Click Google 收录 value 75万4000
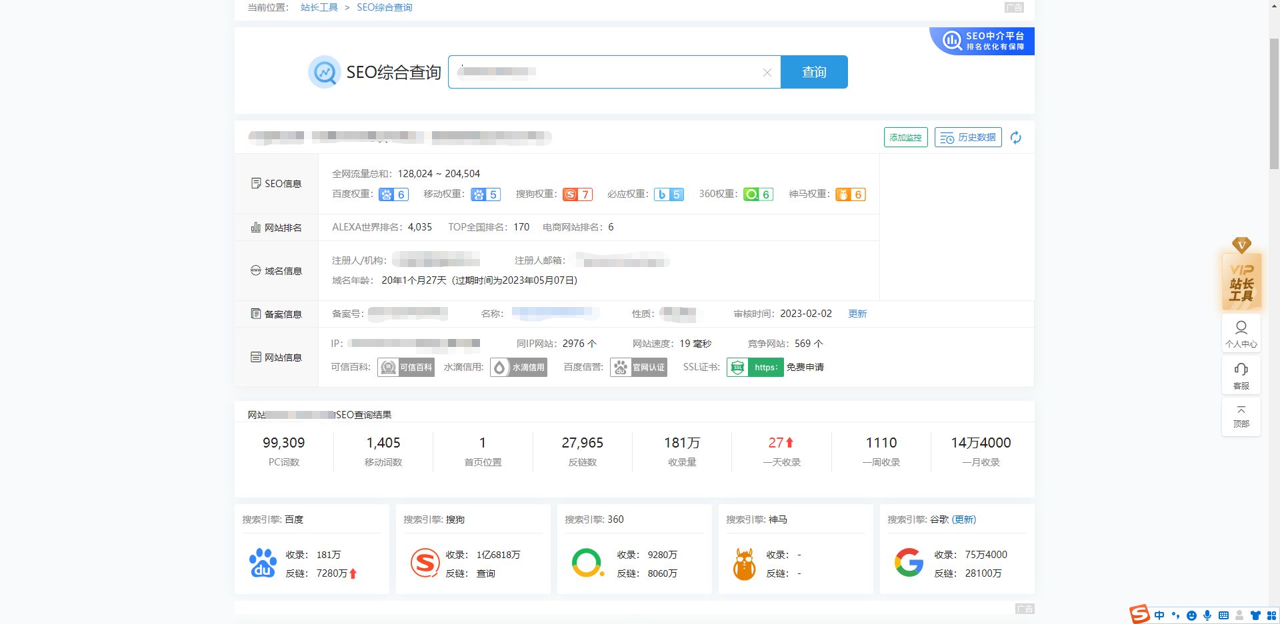This screenshot has height=624, width=1280. click(x=986, y=555)
